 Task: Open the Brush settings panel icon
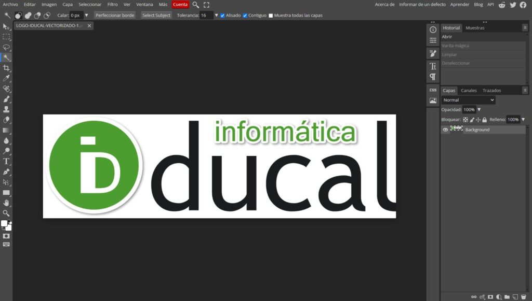[x=433, y=53]
